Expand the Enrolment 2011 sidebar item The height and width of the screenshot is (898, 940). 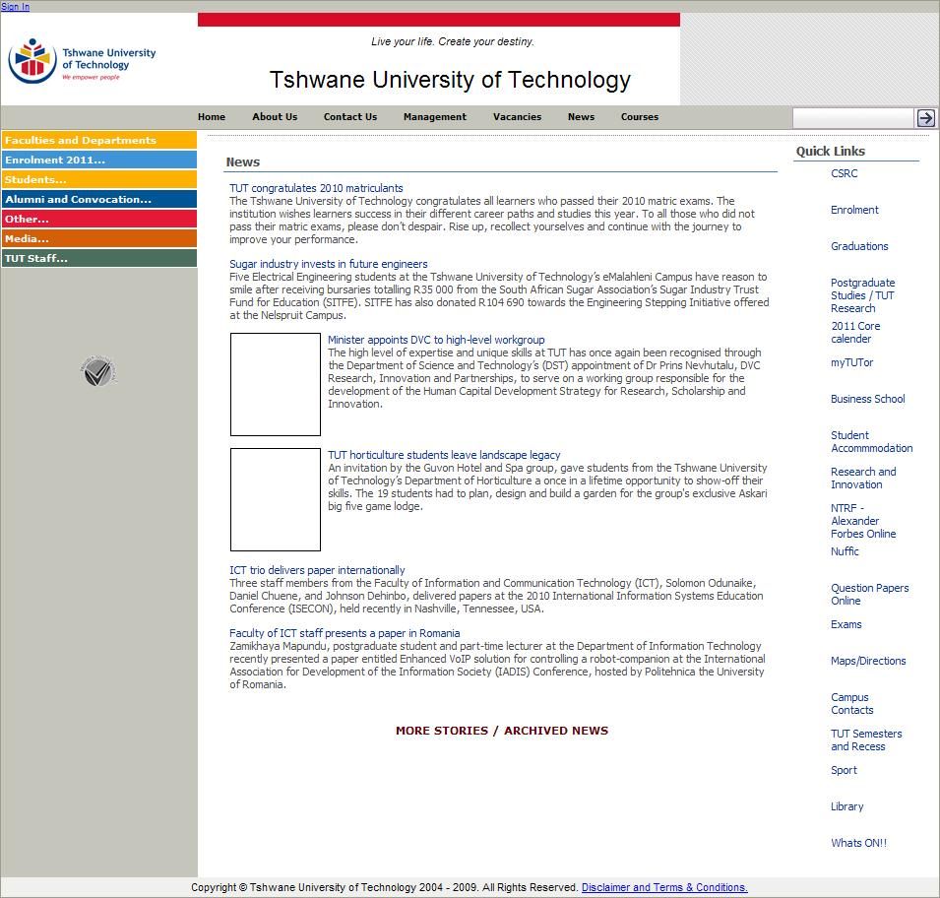98,160
